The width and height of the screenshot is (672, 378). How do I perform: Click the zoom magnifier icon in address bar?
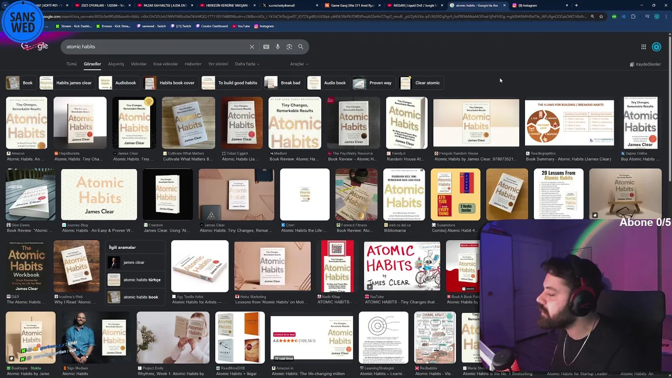coord(592,16)
